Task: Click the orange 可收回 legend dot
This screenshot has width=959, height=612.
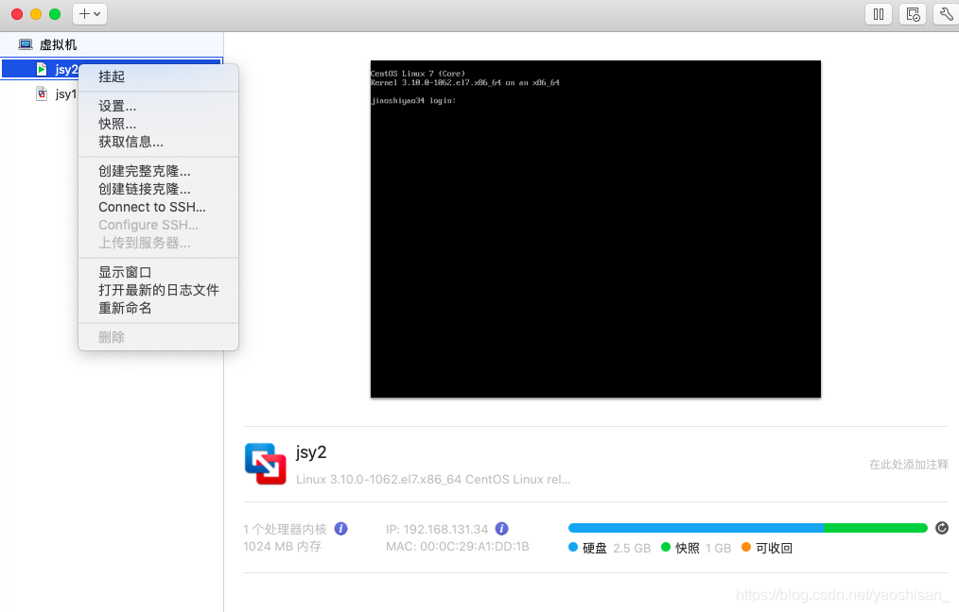Action: point(746,547)
